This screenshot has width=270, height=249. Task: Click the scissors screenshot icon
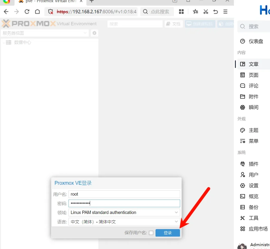point(206,12)
